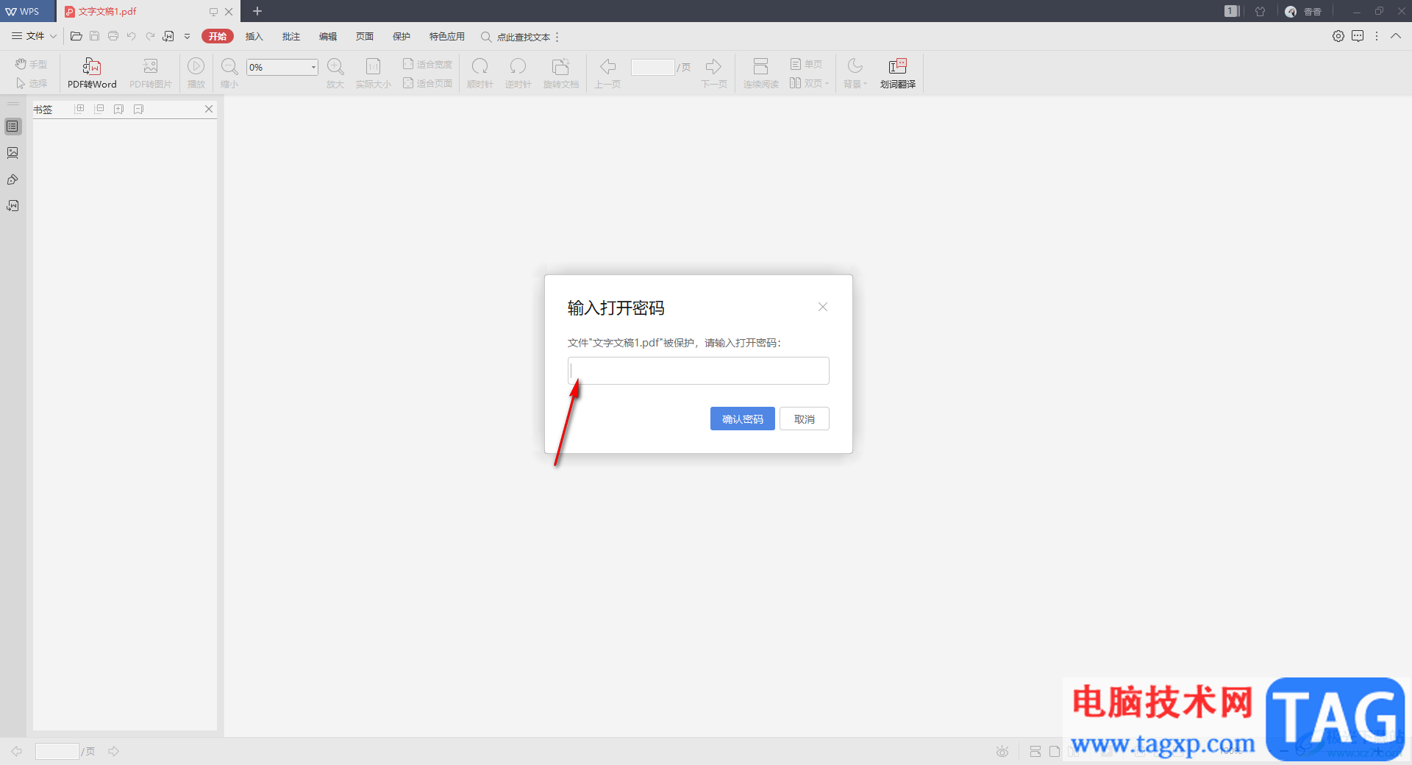Select the 页面 ribbon tab

point(364,36)
